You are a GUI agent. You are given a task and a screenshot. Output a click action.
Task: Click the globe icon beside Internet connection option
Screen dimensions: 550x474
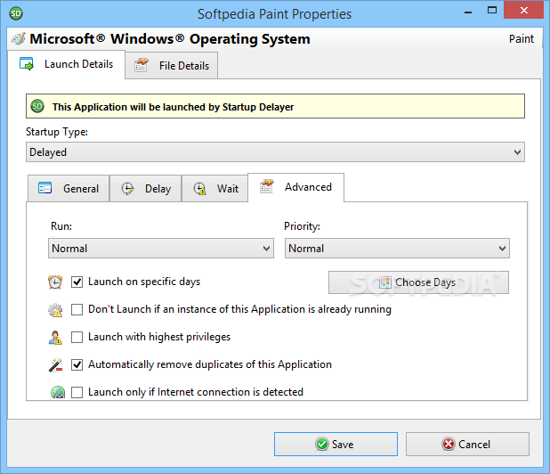[x=58, y=392]
